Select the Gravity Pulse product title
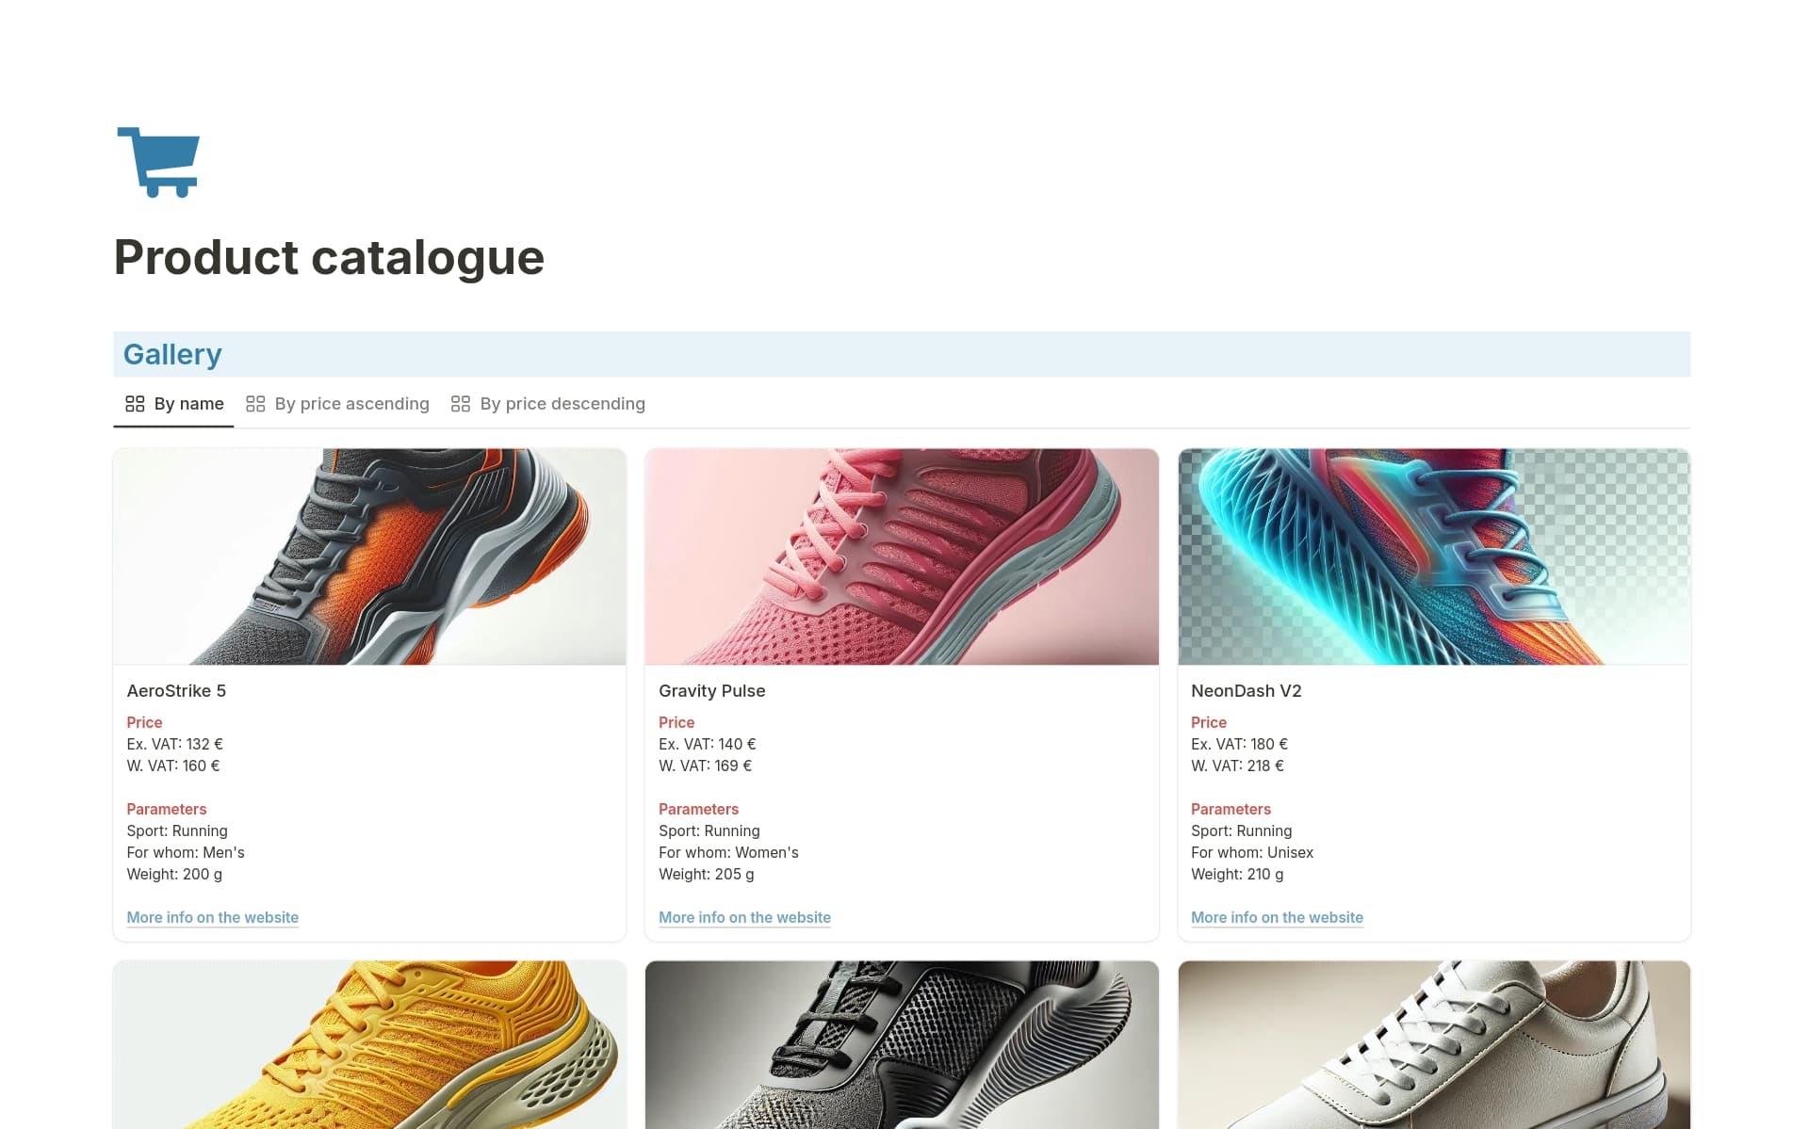Image resolution: width=1809 pixels, height=1129 pixels. point(711,690)
